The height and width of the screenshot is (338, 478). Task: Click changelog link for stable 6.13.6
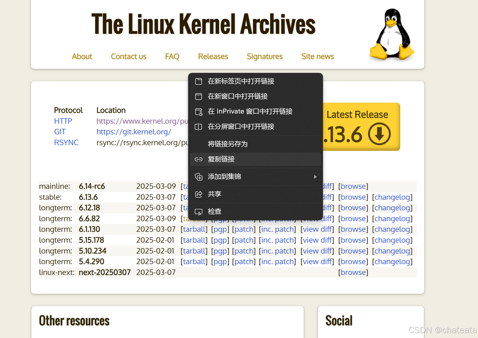click(392, 197)
